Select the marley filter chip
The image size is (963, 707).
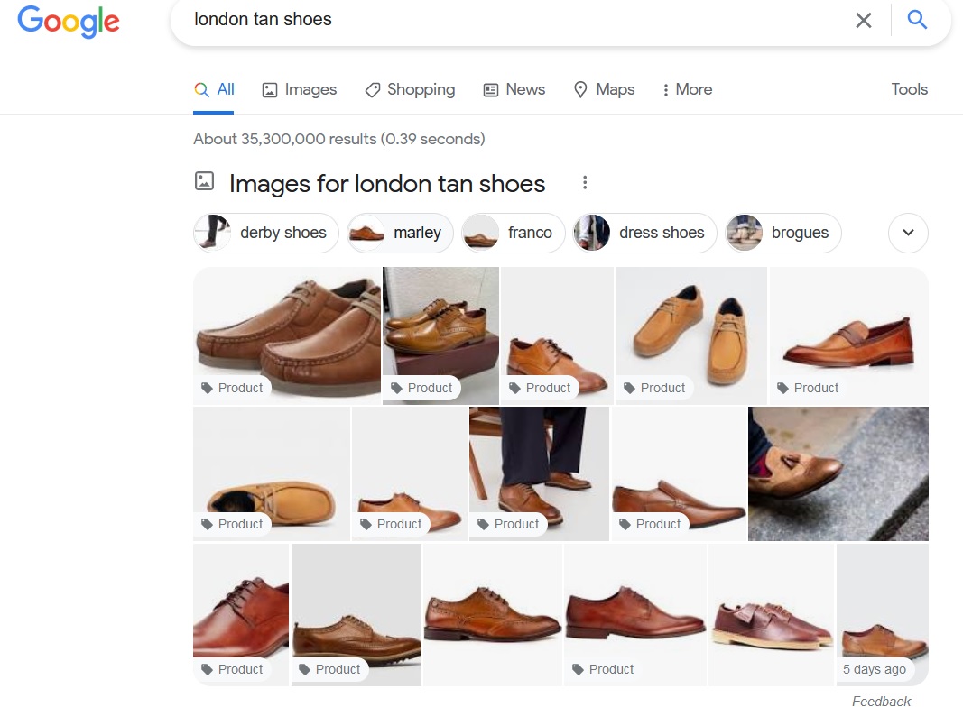(400, 233)
